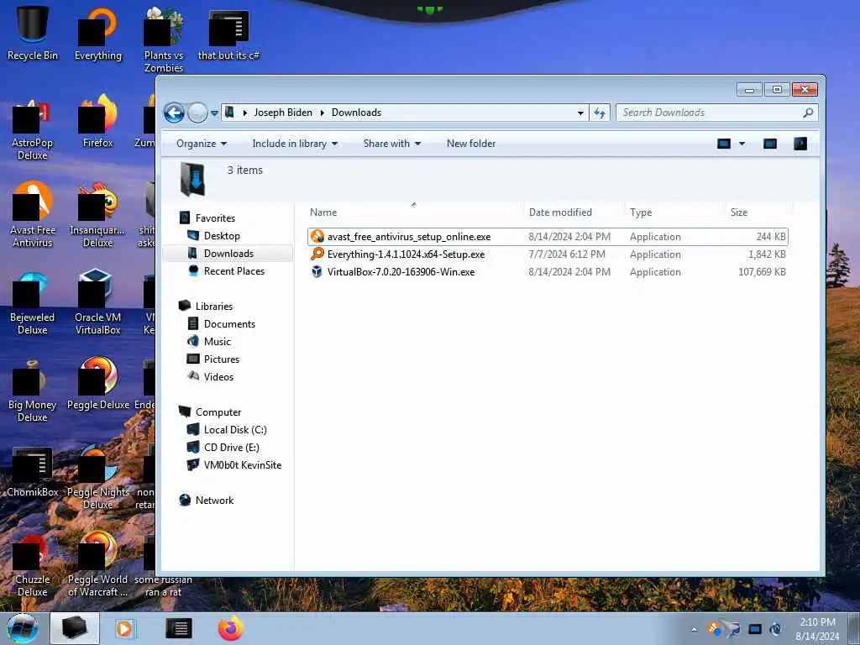Select ChomikBox desktop shortcut

[x=33, y=472]
